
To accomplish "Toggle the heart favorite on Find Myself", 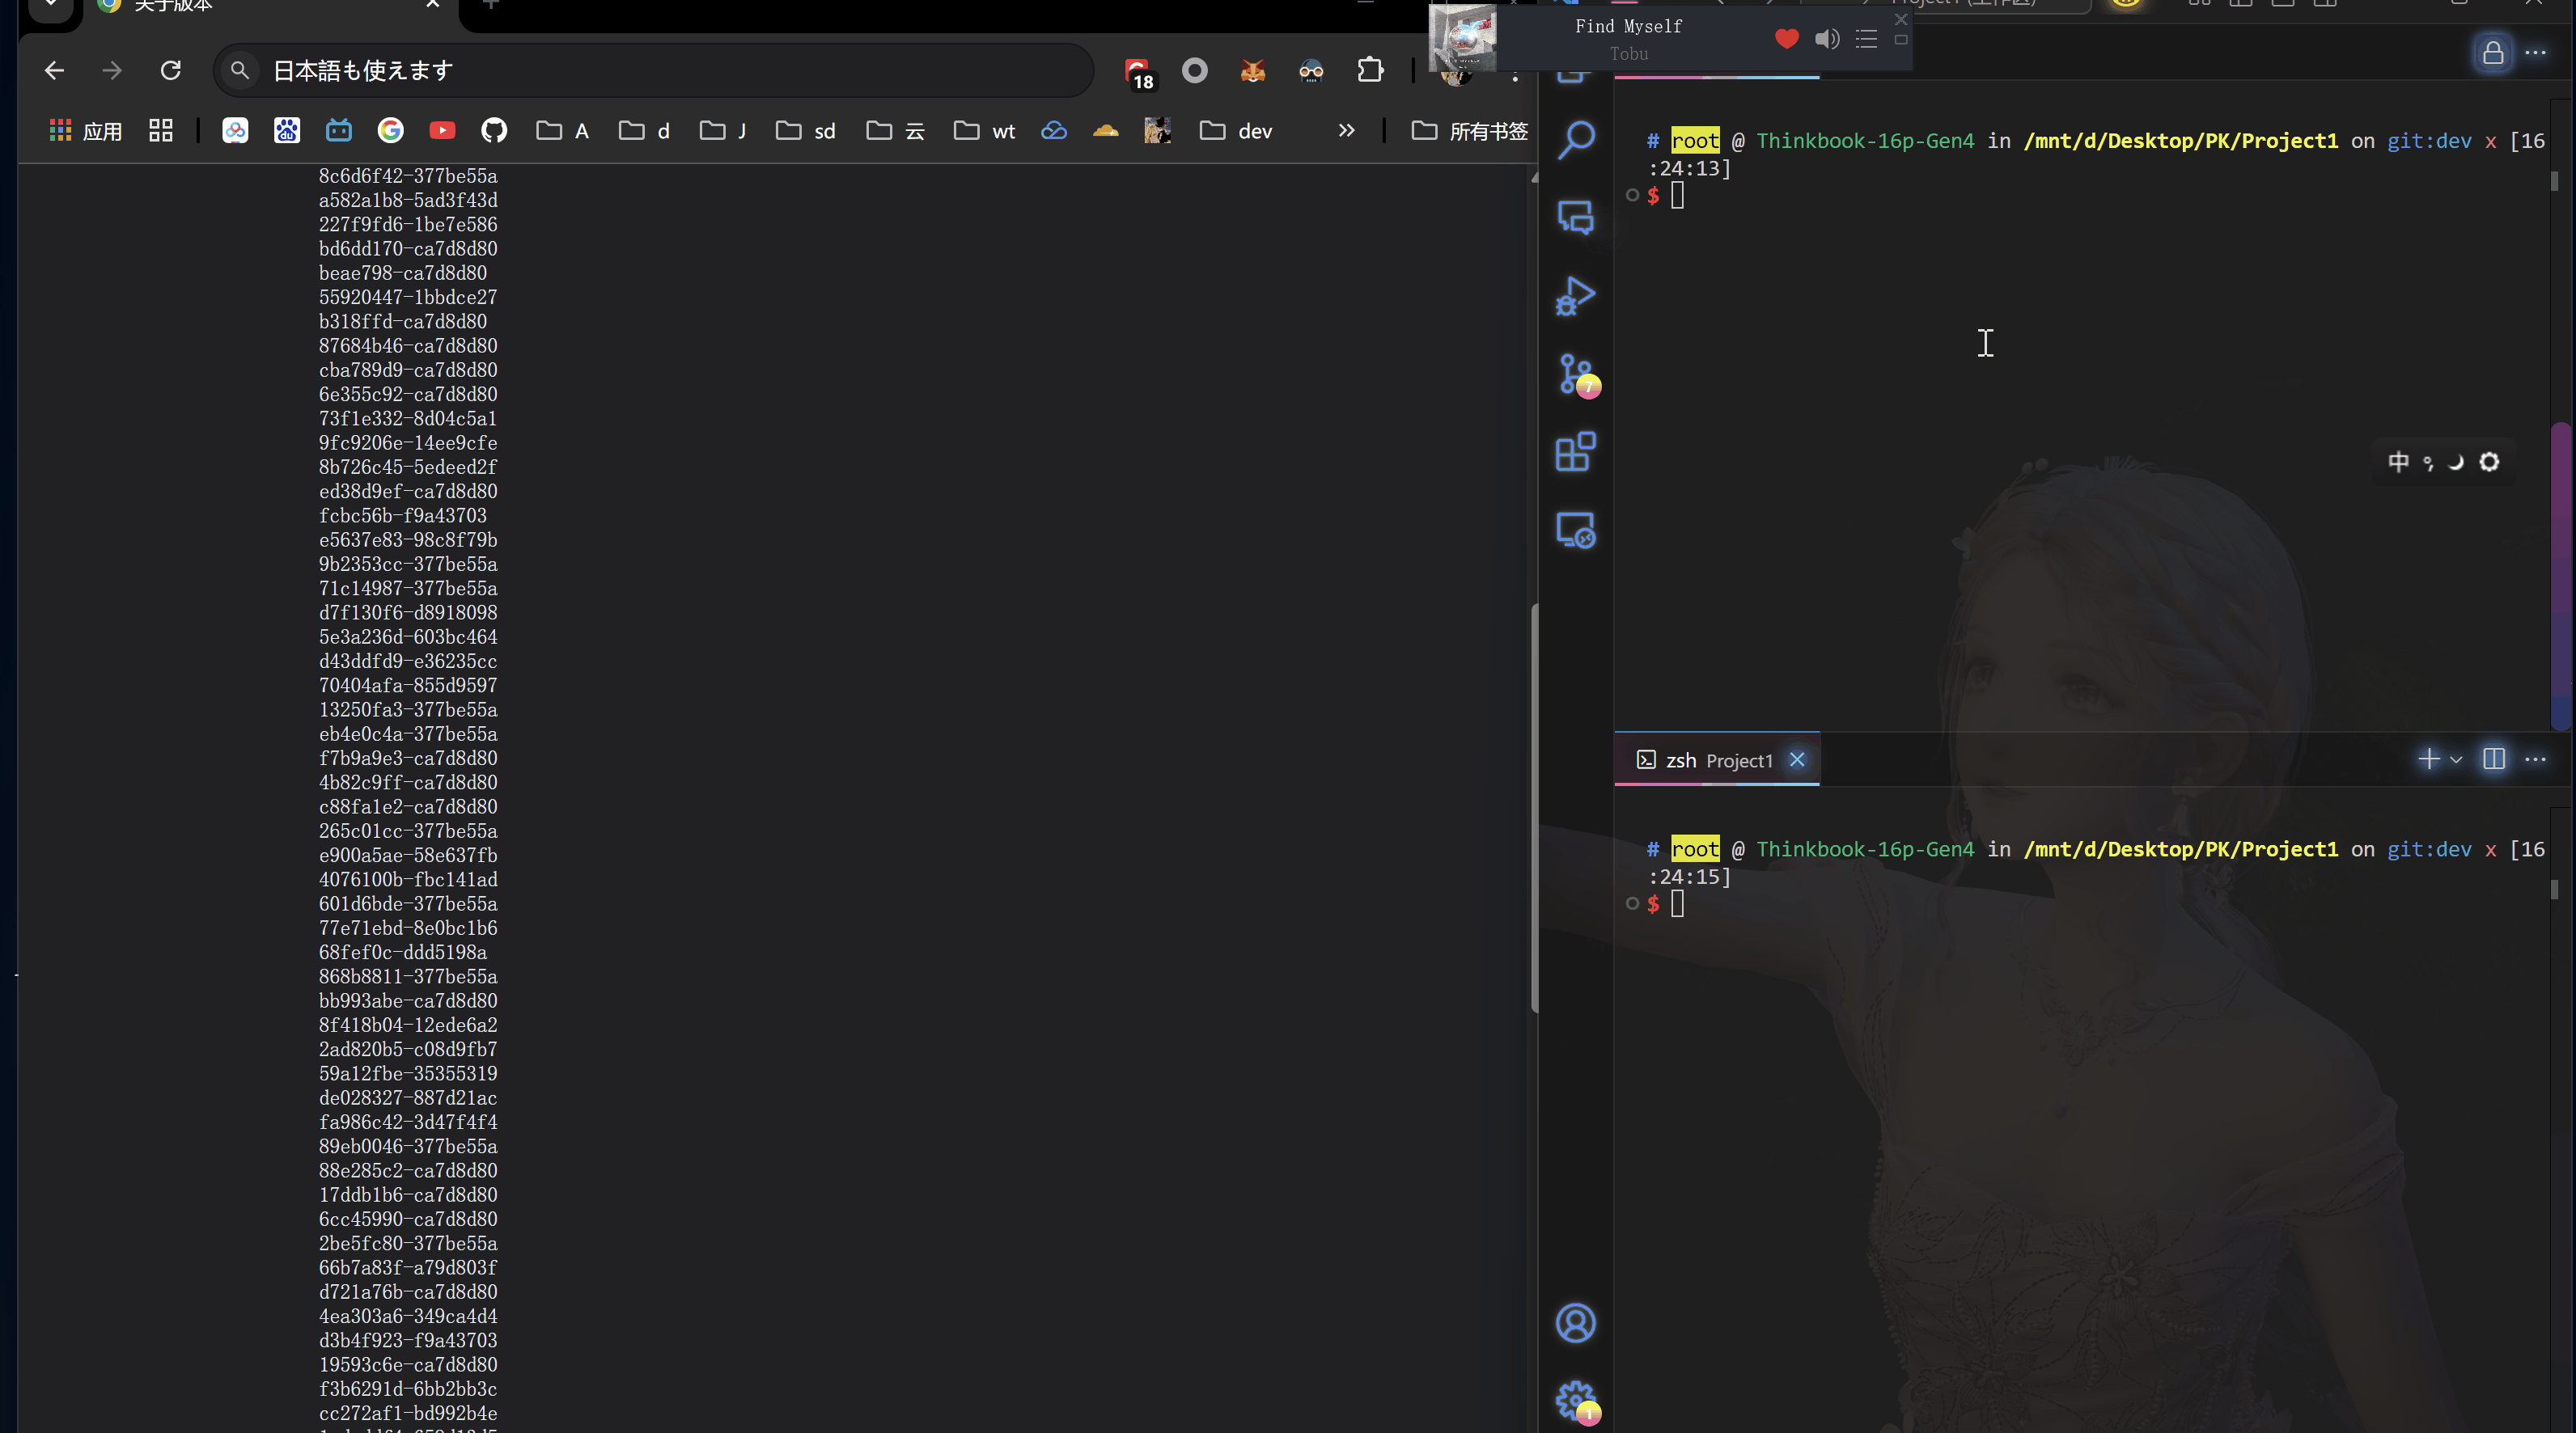I will point(1787,39).
